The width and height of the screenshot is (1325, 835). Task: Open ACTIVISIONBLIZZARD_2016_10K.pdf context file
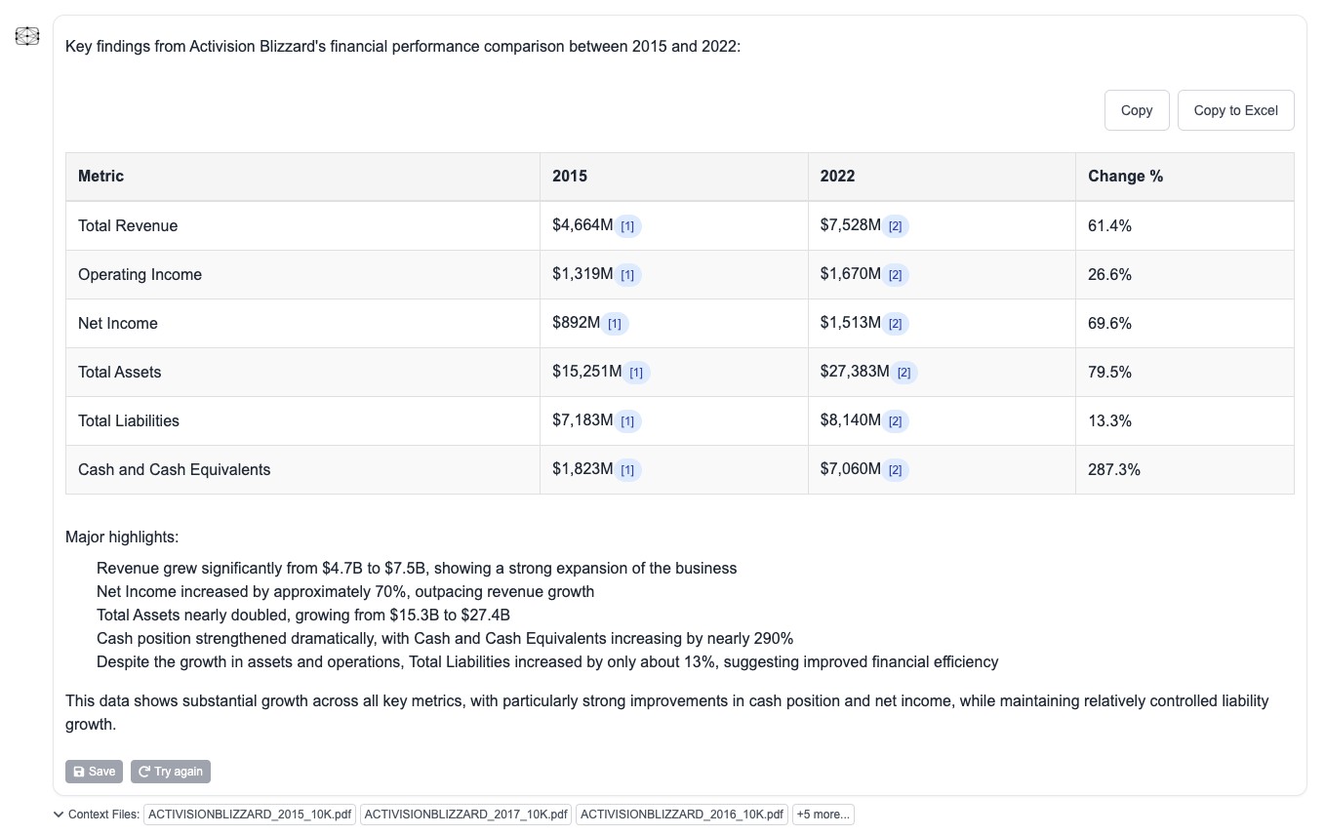[x=682, y=815]
